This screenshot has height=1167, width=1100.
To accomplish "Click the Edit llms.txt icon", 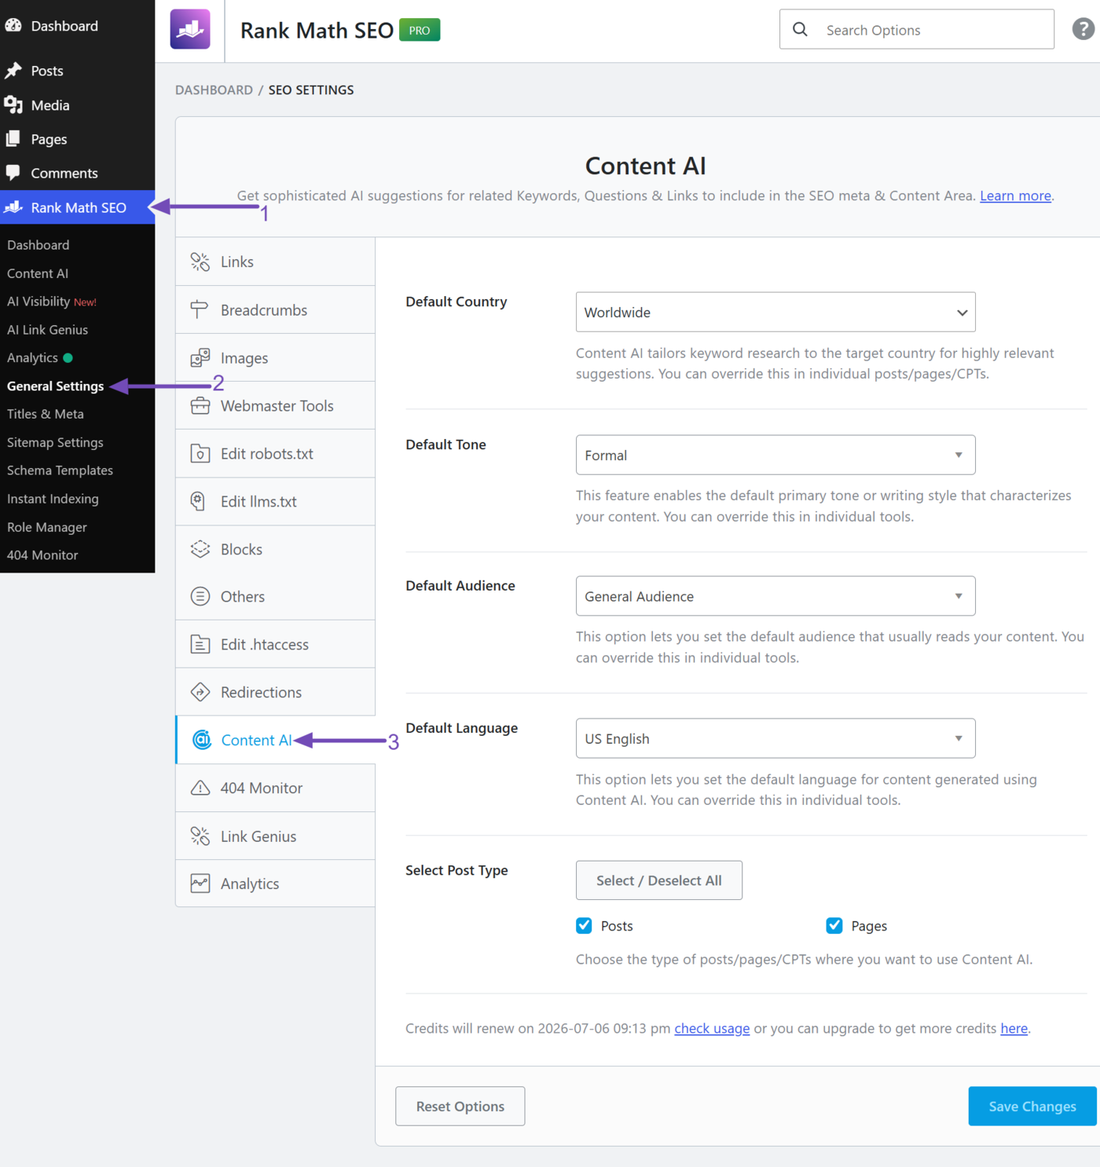I will [x=198, y=501].
